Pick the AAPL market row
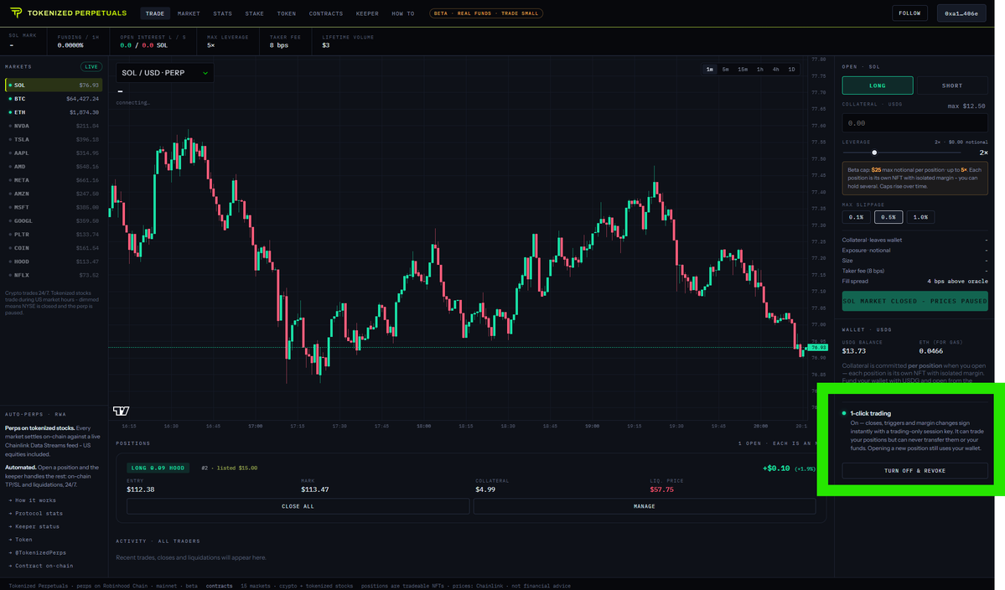Viewport: 1005px width, 590px height. 54,153
